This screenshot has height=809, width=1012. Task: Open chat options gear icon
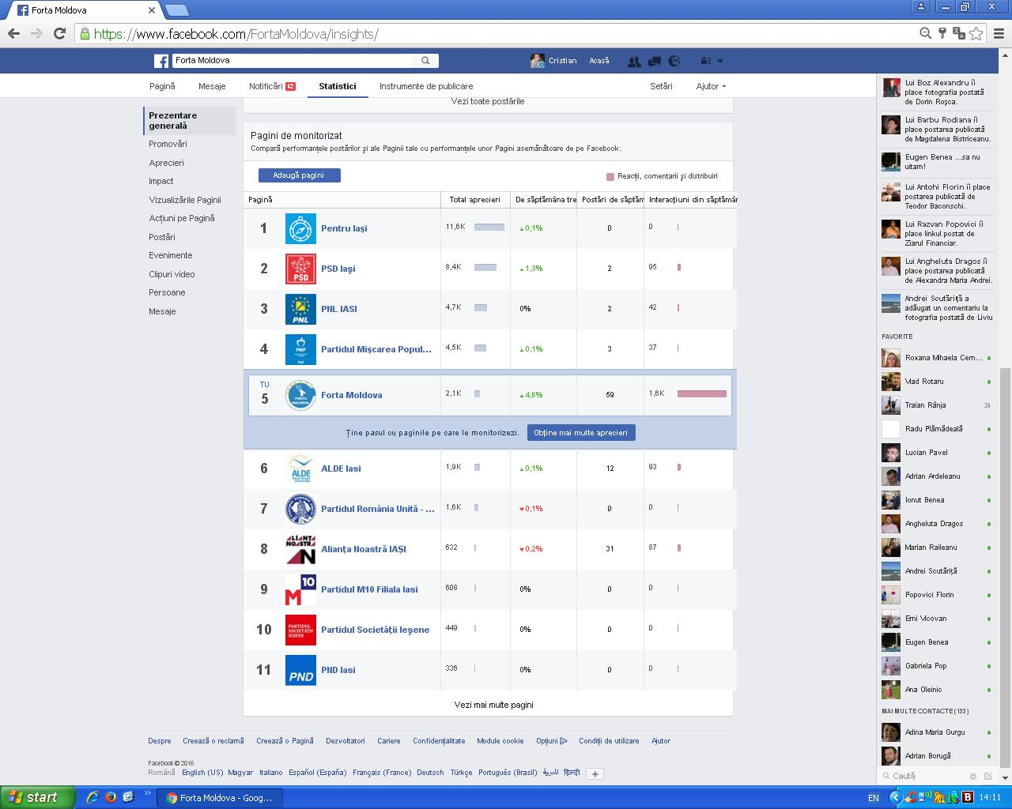tap(973, 776)
